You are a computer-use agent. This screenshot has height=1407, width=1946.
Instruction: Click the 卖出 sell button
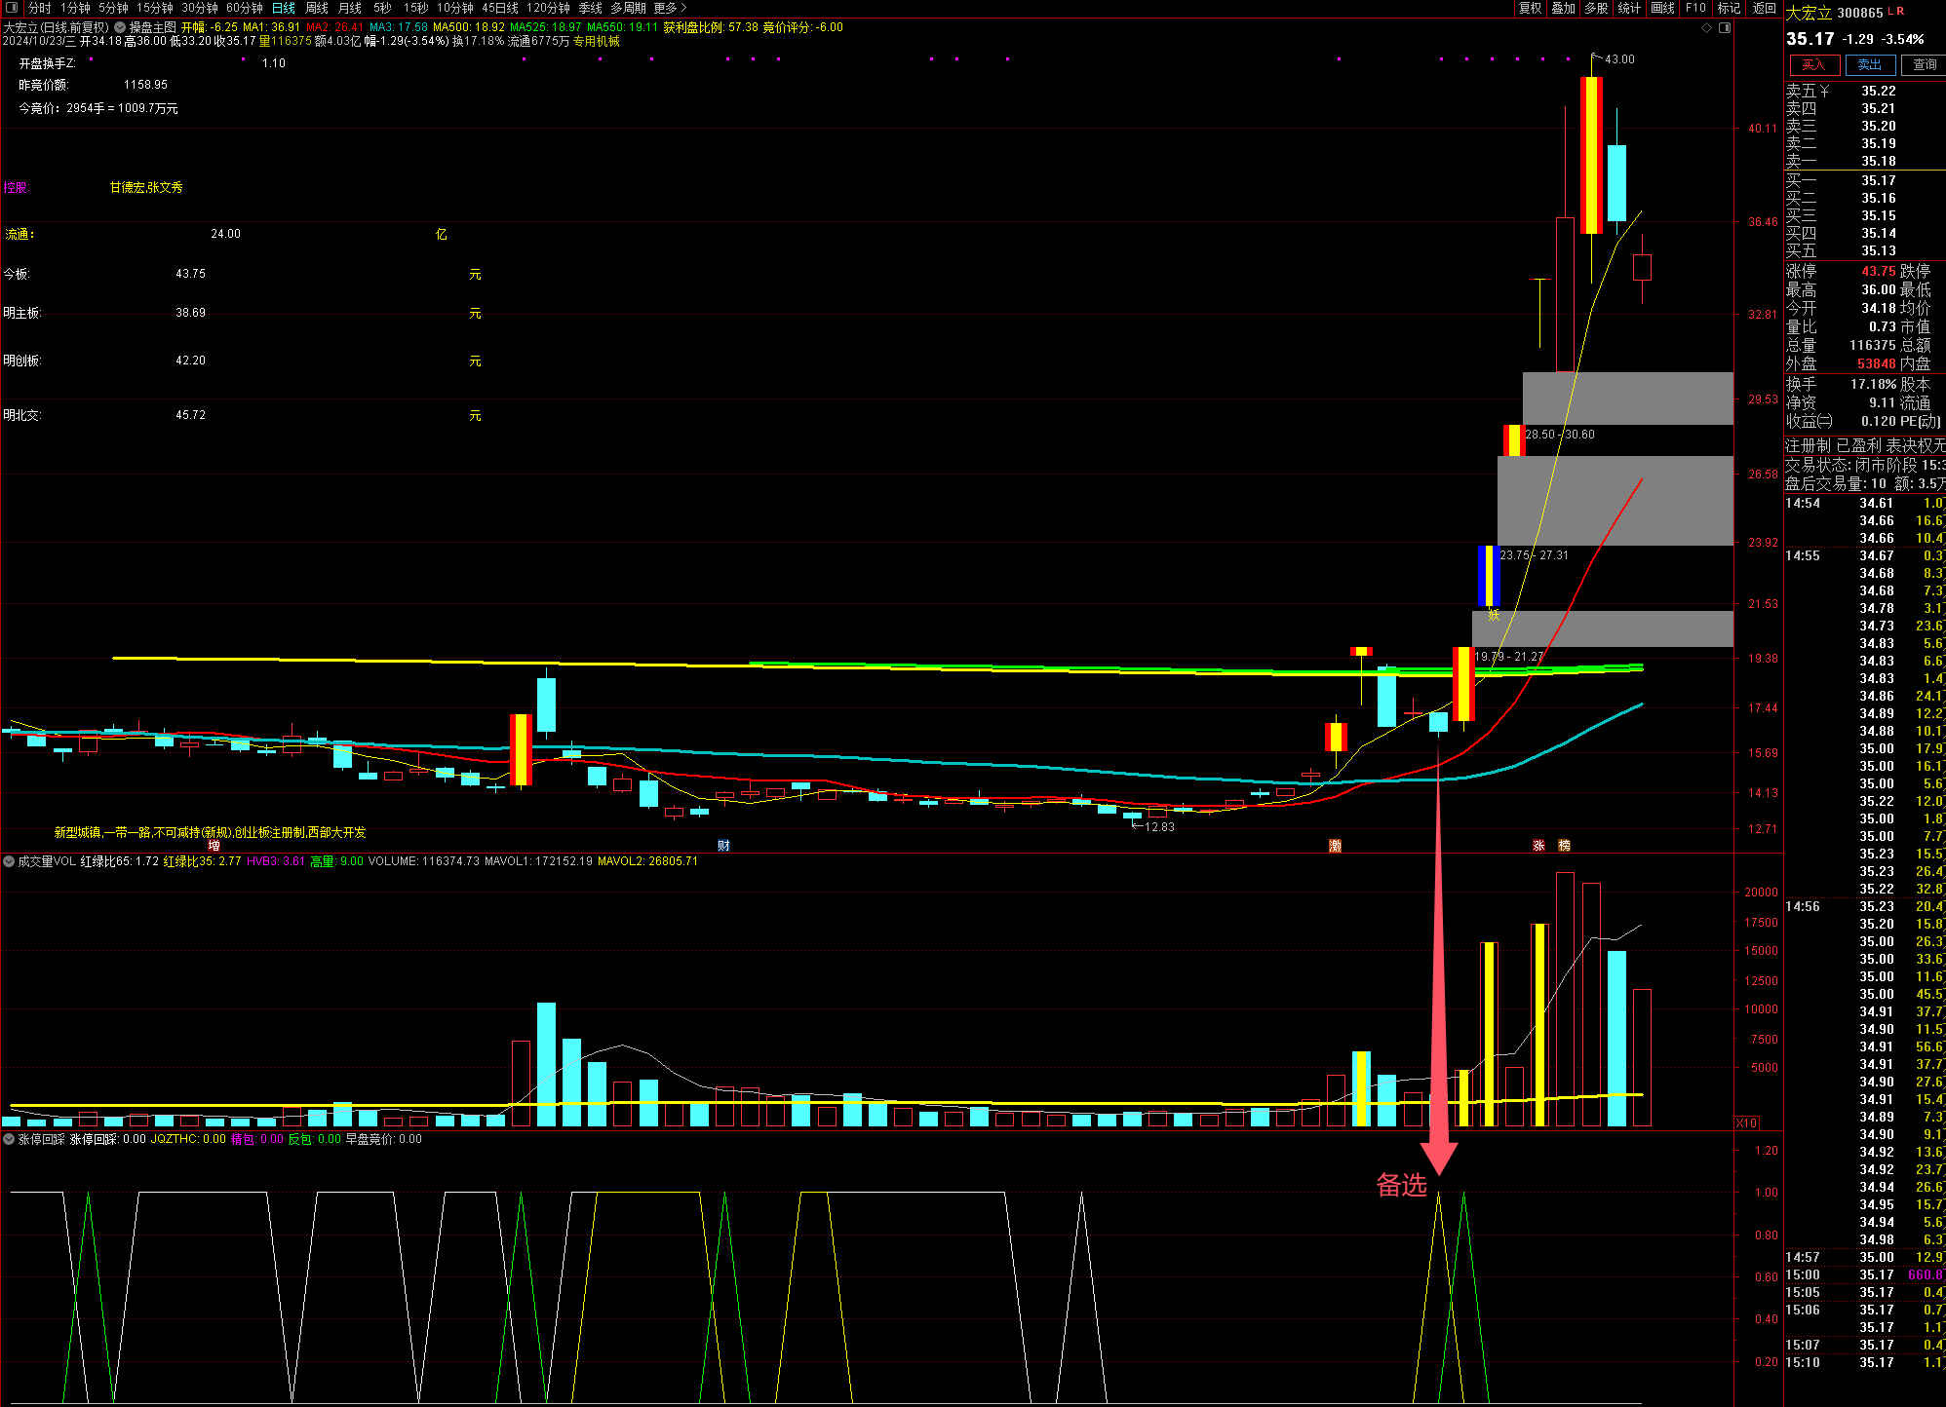1869,65
